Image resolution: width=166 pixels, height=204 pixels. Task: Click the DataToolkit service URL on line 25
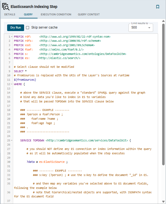87,140
